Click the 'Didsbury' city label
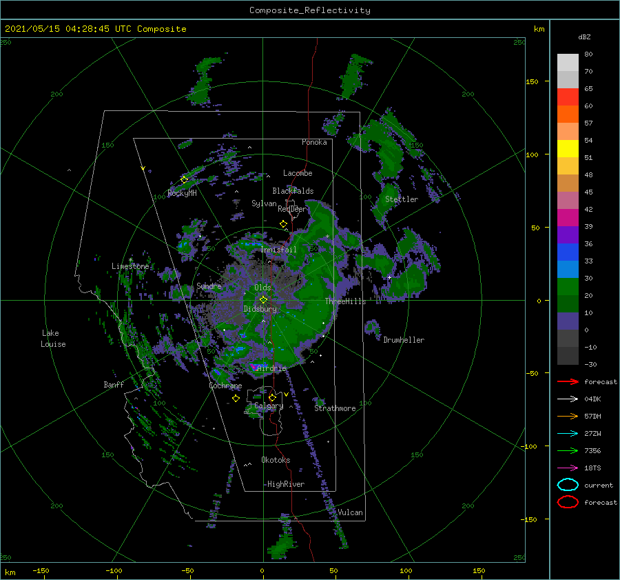 [260, 309]
